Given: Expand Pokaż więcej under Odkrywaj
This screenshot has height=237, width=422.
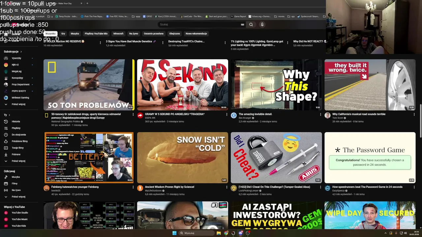Looking at the screenshot, I should point(18,197).
